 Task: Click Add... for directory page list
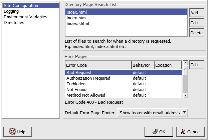(x=196, y=13)
